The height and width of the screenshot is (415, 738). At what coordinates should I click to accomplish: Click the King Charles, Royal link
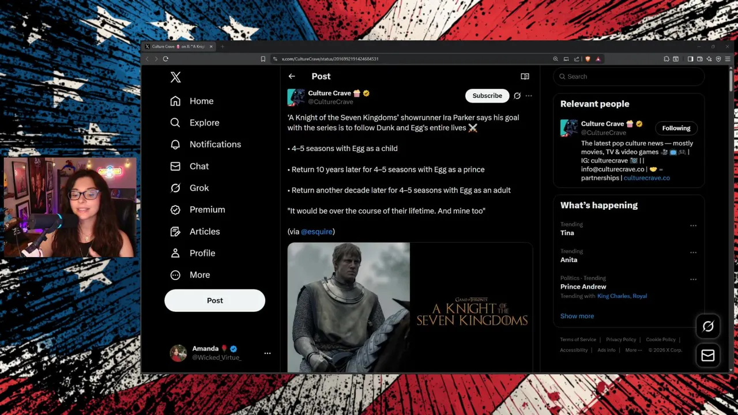point(622,296)
